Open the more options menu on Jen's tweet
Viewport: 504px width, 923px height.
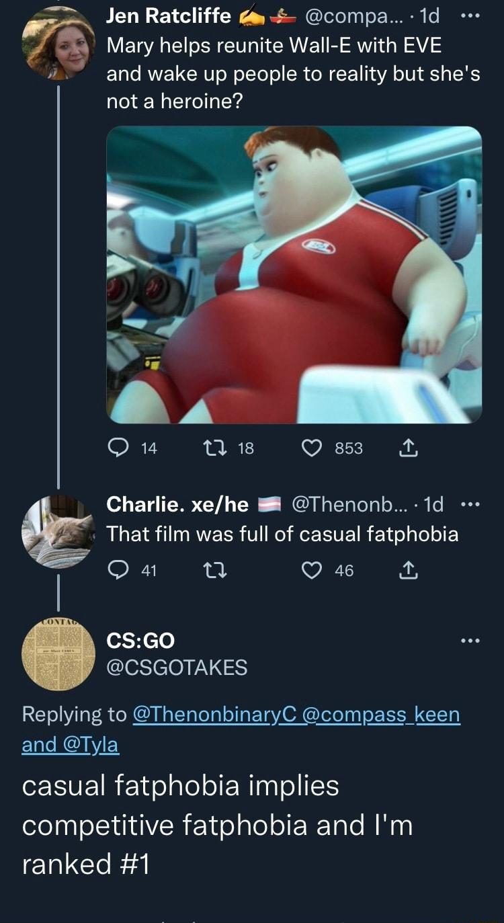tap(472, 15)
